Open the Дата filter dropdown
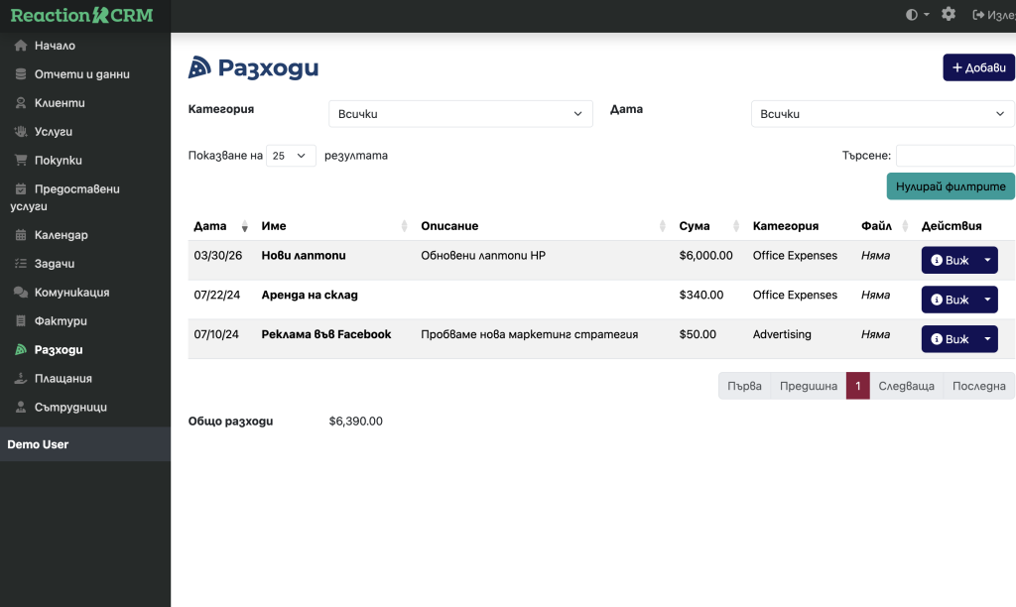The width and height of the screenshot is (1016, 607). point(882,114)
